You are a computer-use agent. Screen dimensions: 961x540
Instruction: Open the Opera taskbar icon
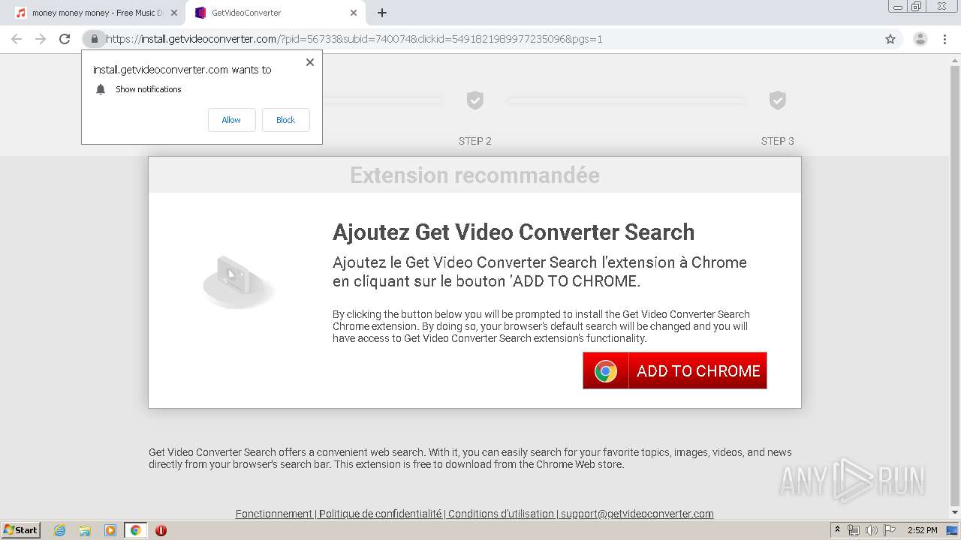(x=161, y=530)
